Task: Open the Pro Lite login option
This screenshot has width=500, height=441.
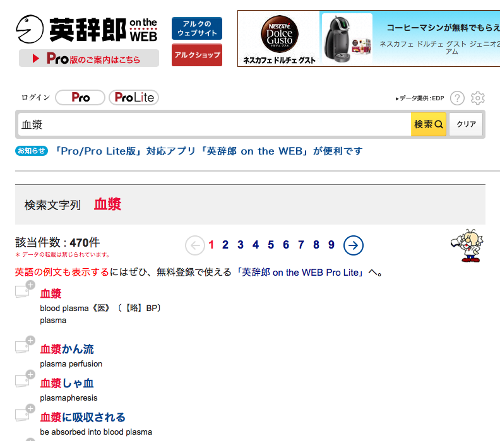Action: 134,98
